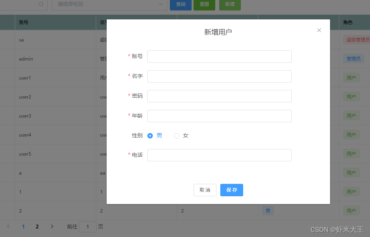Focus the 名字 input field

point(220,76)
